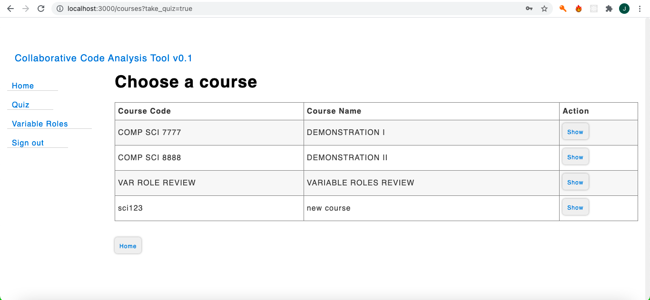This screenshot has height=300, width=650.
Task: Click the key icon inside the address bar
Action: point(529,8)
